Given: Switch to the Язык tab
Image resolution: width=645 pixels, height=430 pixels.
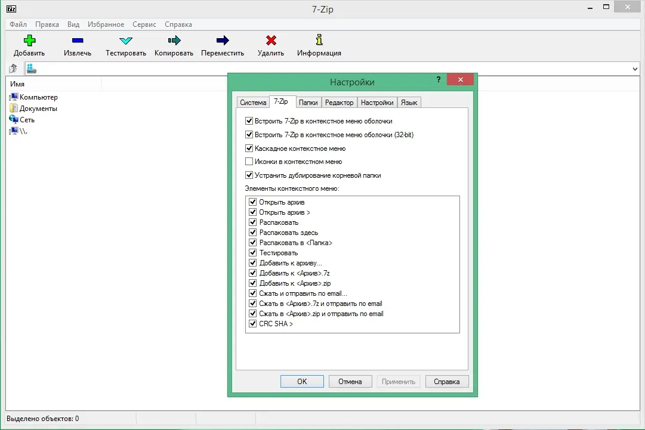Looking at the screenshot, I should click(x=409, y=103).
